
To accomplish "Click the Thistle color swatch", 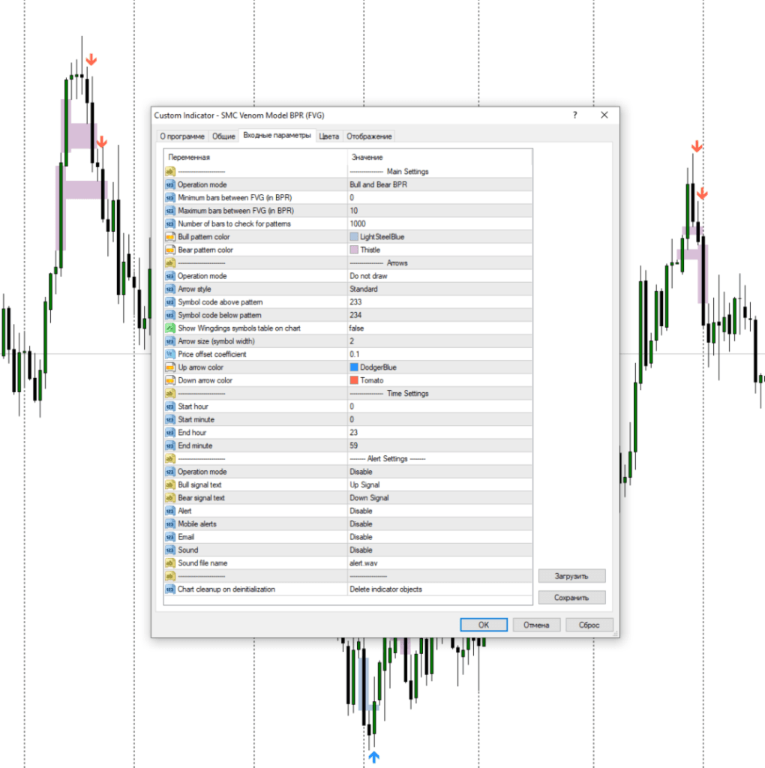I will pyautogui.click(x=355, y=249).
